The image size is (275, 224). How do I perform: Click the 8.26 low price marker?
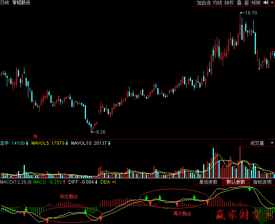coord(100,132)
